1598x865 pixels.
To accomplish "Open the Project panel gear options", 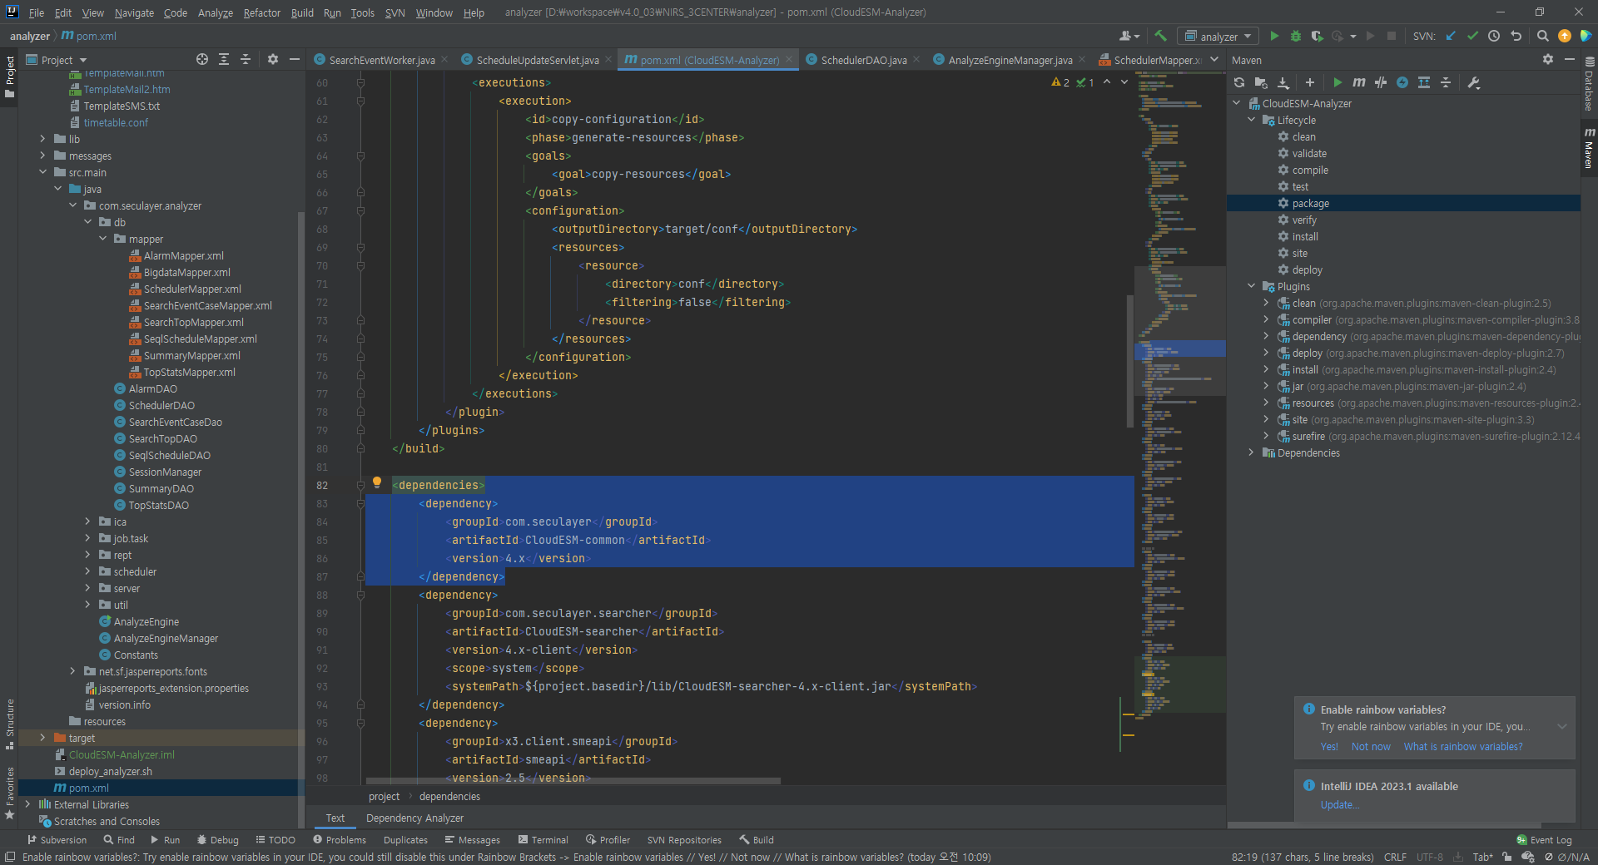I will click(x=272, y=59).
